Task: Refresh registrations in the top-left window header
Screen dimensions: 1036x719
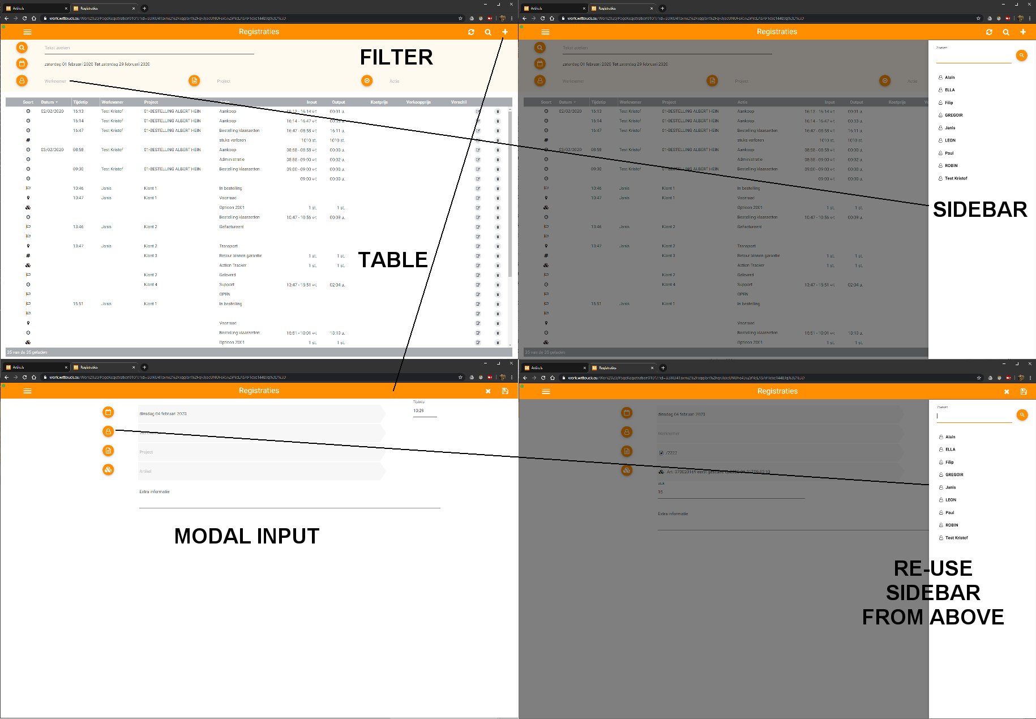Action: (x=471, y=32)
